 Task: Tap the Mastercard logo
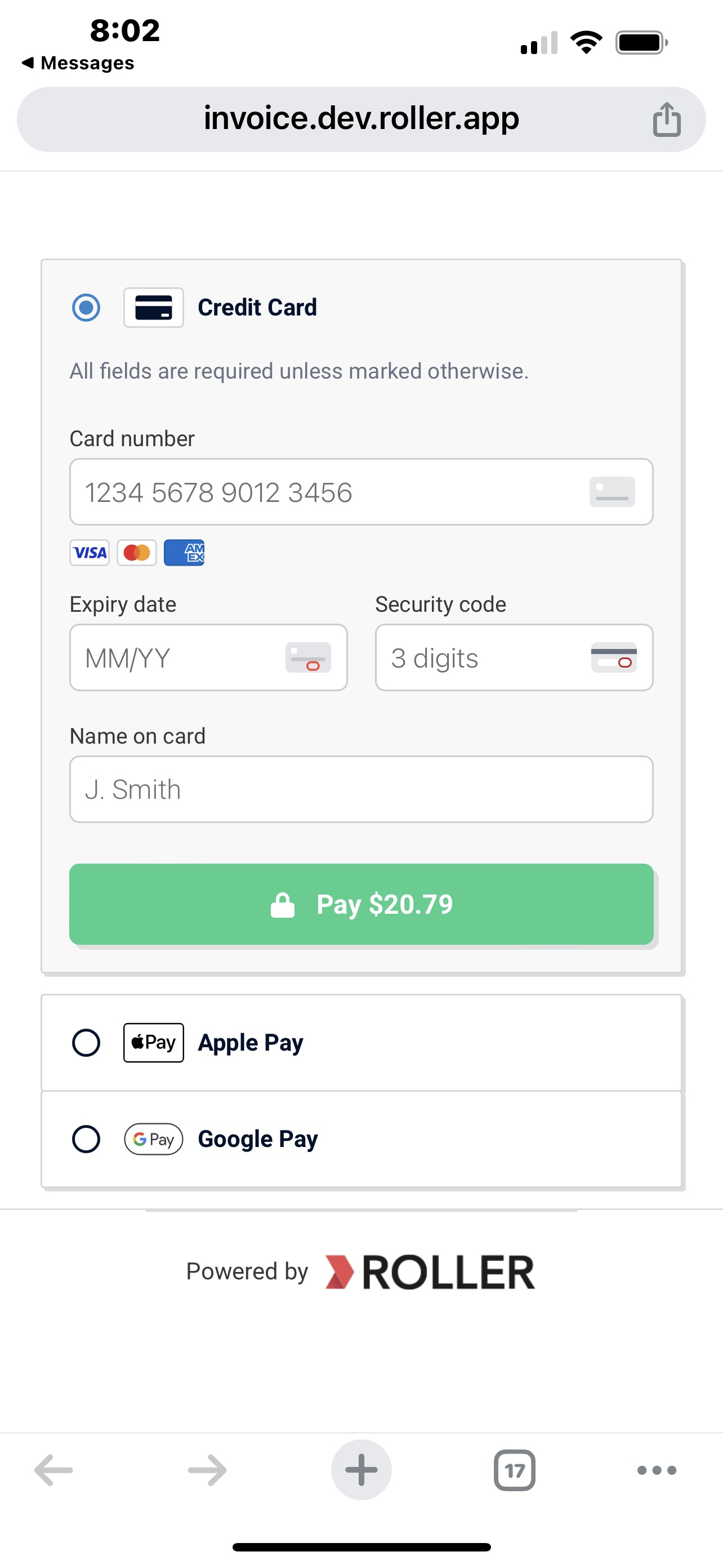[x=137, y=553]
